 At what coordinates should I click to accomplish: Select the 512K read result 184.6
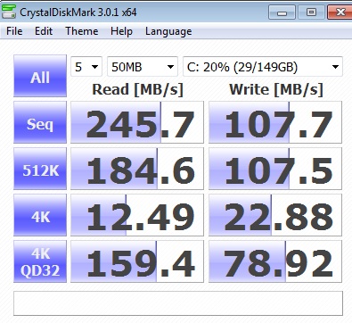click(137, 169)
